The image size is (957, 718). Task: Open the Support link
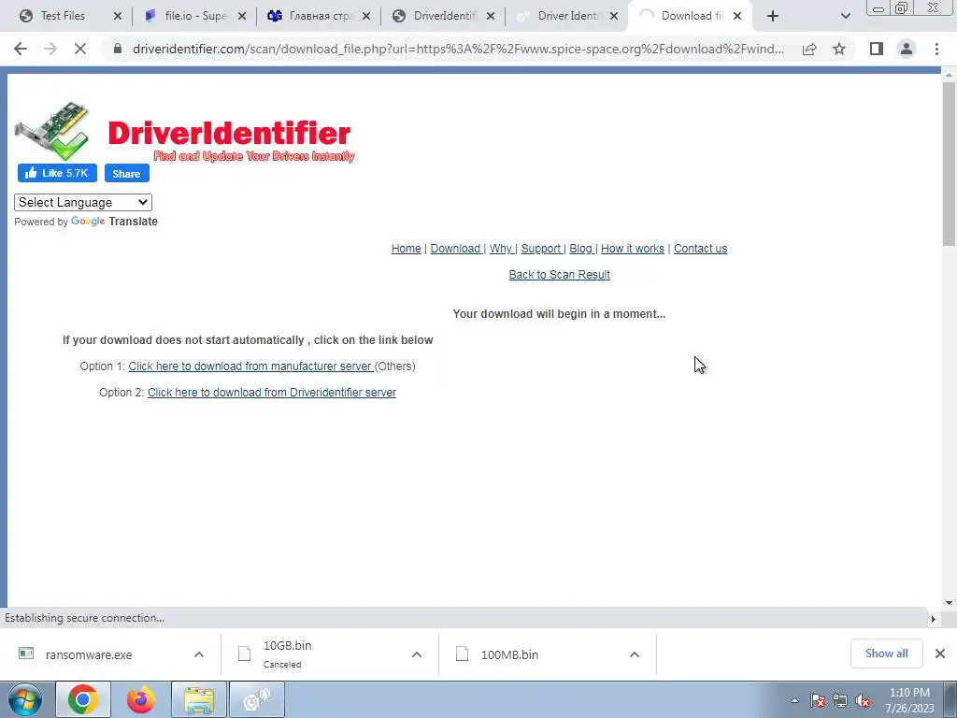[541, 249]
